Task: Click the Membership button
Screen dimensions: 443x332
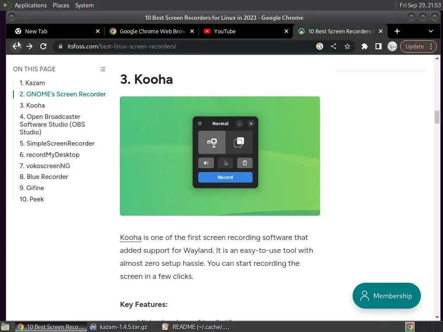Action: (x=386, y=296)
